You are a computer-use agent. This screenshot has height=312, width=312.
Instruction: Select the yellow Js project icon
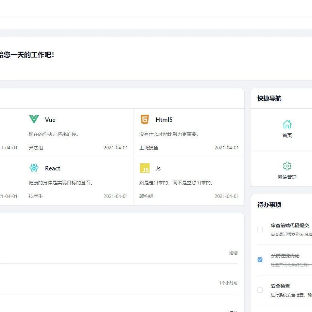[145, 168]
